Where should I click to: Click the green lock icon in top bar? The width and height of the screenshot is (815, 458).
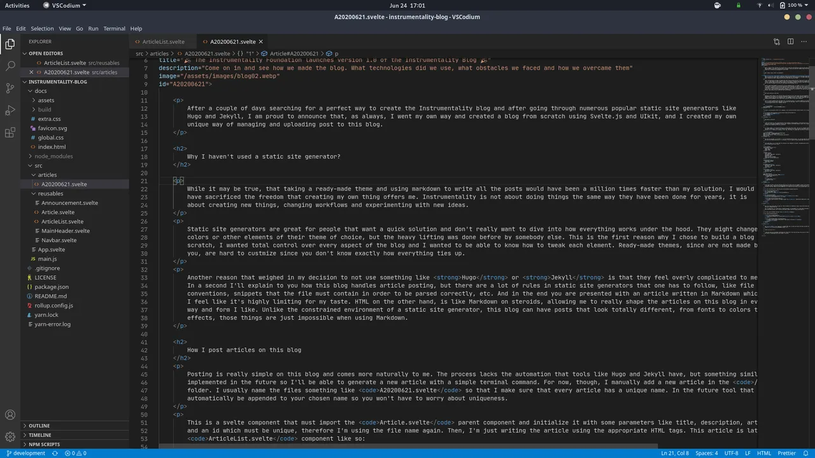(x=739, y=5)
